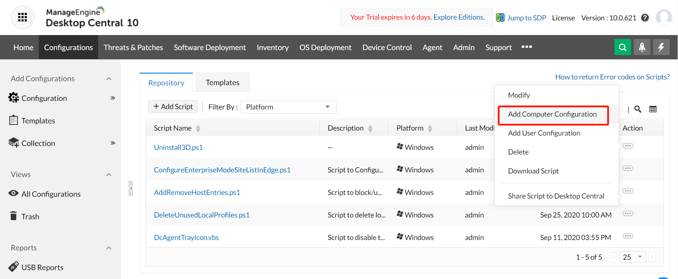Open the action menu for Uninstall3D.ps1
Screen dimensions: 678x279
click(628, 146)
